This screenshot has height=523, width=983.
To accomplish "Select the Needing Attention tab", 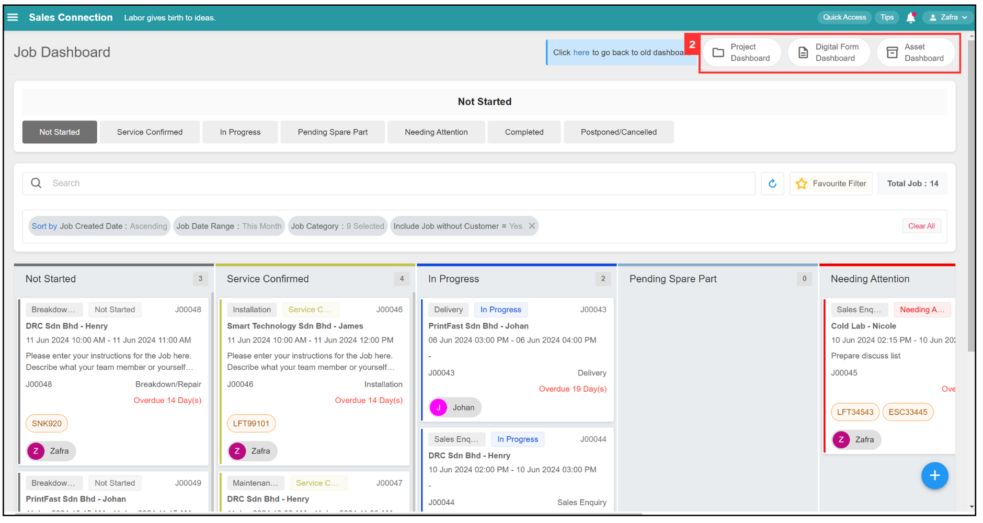I will (436, 132).
